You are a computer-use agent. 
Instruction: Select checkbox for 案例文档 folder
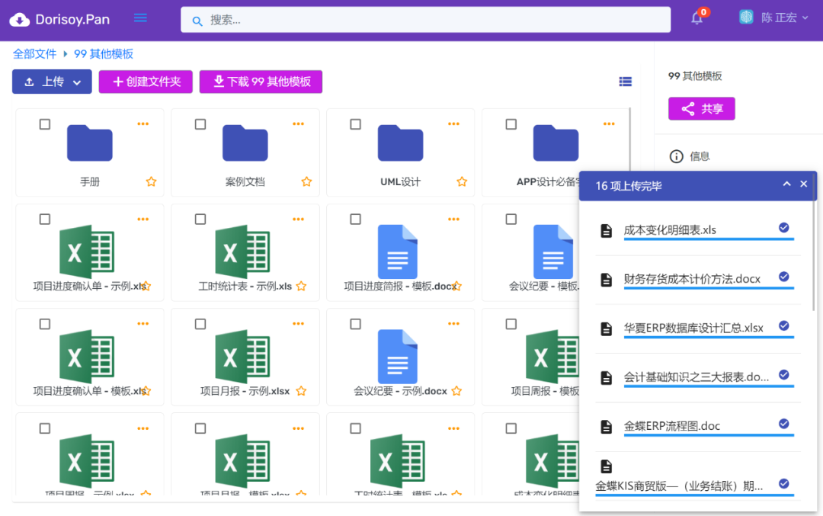point(200,124)
